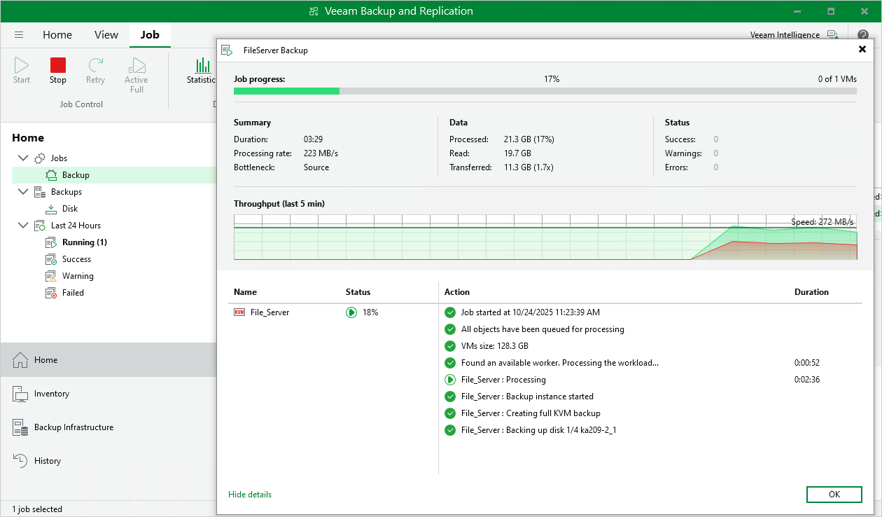This screenshot has width=882, height=517.
Task: Collapse the Backups tree node
Action: click(23, 192)
